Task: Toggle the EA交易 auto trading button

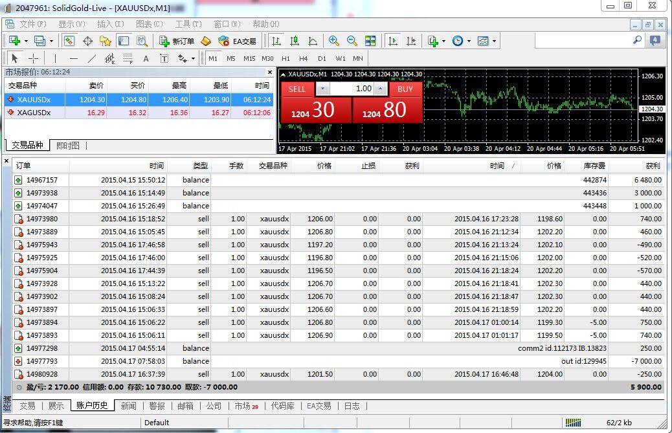Action: coord(237,41)
